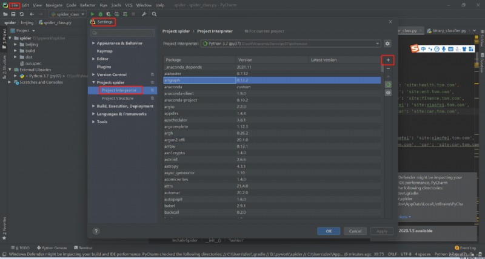Screen dimensions: 485x259
Task: Click the Profile run toolbar icon
Action: (x=116, y=14)
